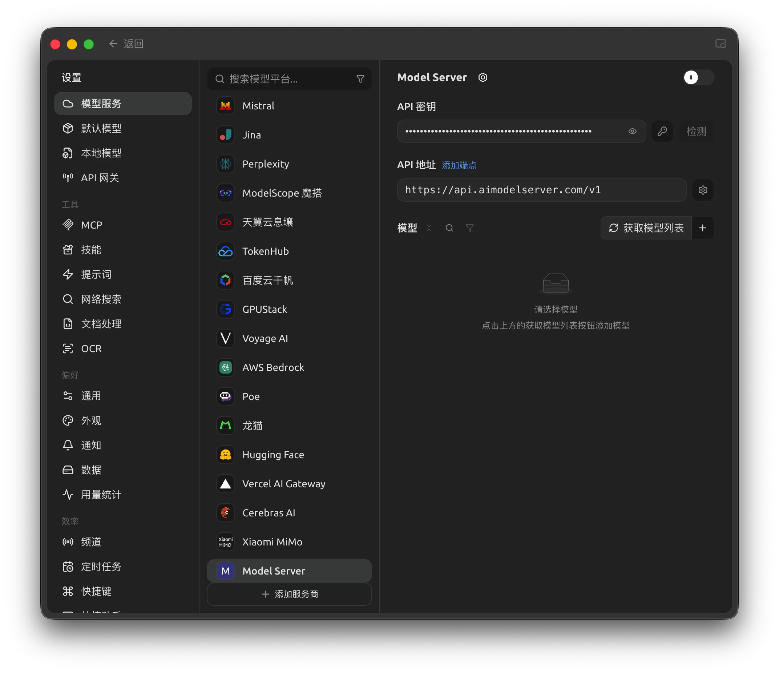Image resolution: width=779 pixels, height=673 pixels.
Task: Select the Jina provider icon
Action: [226, 135]
